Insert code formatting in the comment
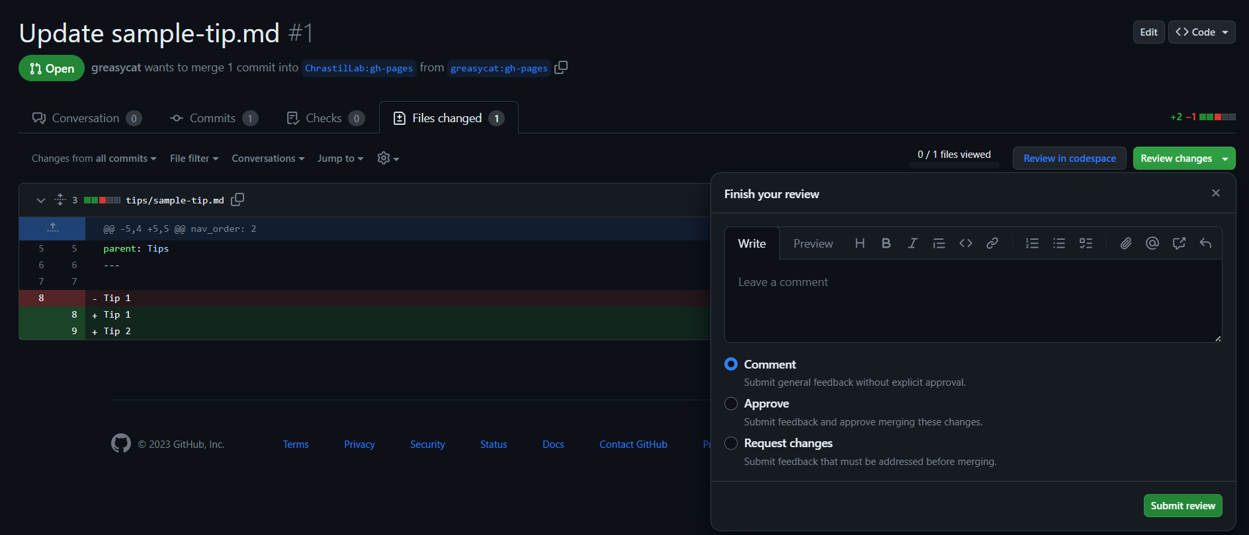Image resolution: width=1249 pixels, height=535 pixels. click(965, 243)
